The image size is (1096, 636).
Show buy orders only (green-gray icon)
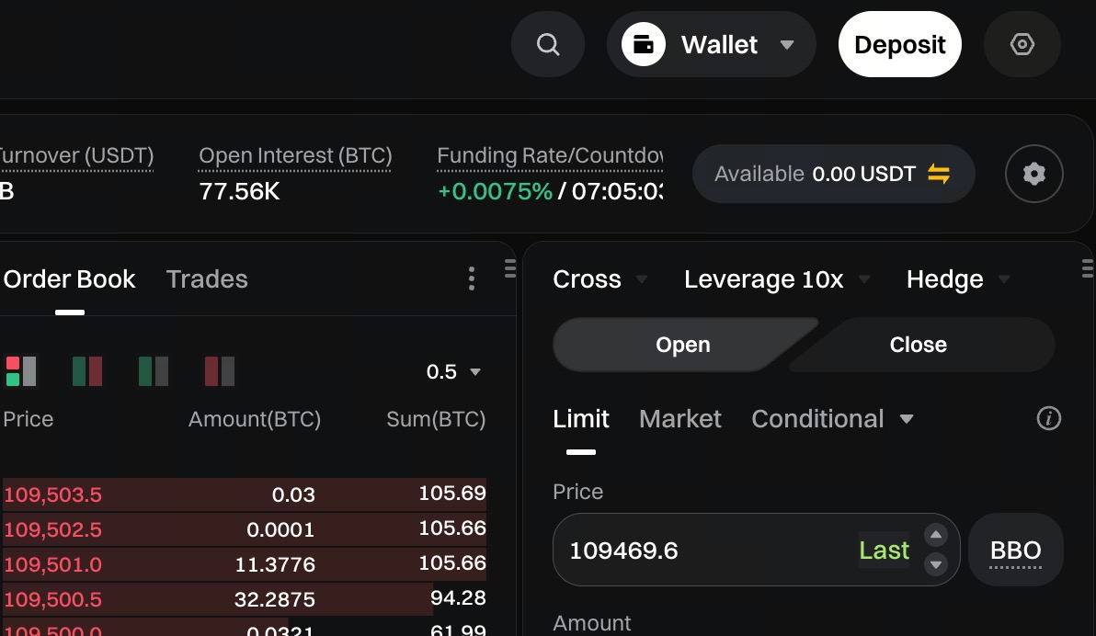click(x=154, y=371)
